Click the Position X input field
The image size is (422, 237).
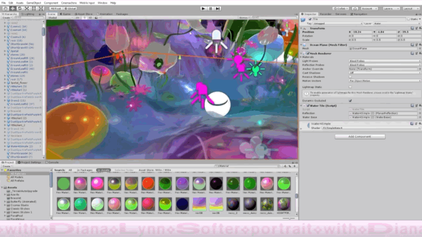pyautogui.click(x=362, y=32)
